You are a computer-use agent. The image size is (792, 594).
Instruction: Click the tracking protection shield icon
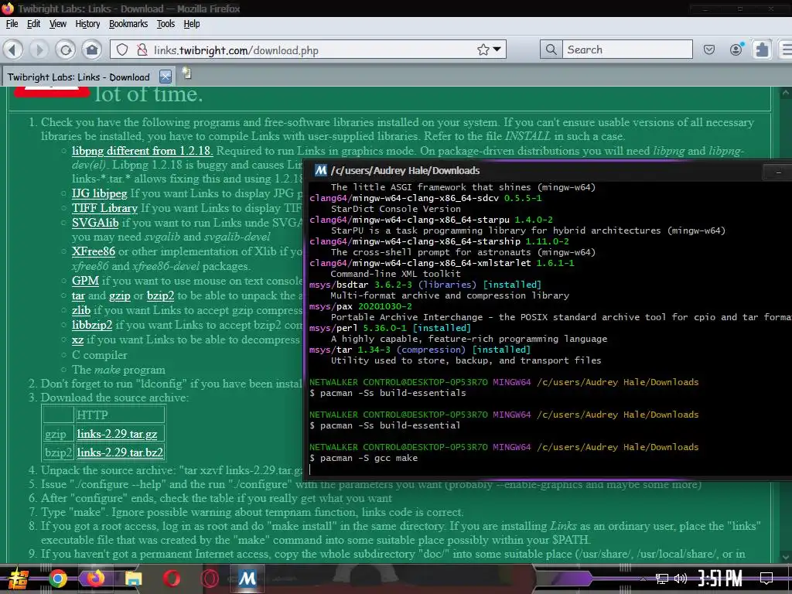point(122,49)
